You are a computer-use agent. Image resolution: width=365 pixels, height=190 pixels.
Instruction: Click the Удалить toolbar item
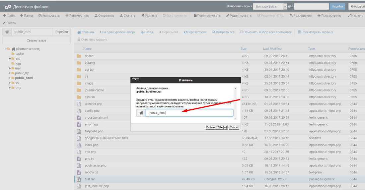click(149, 15)
